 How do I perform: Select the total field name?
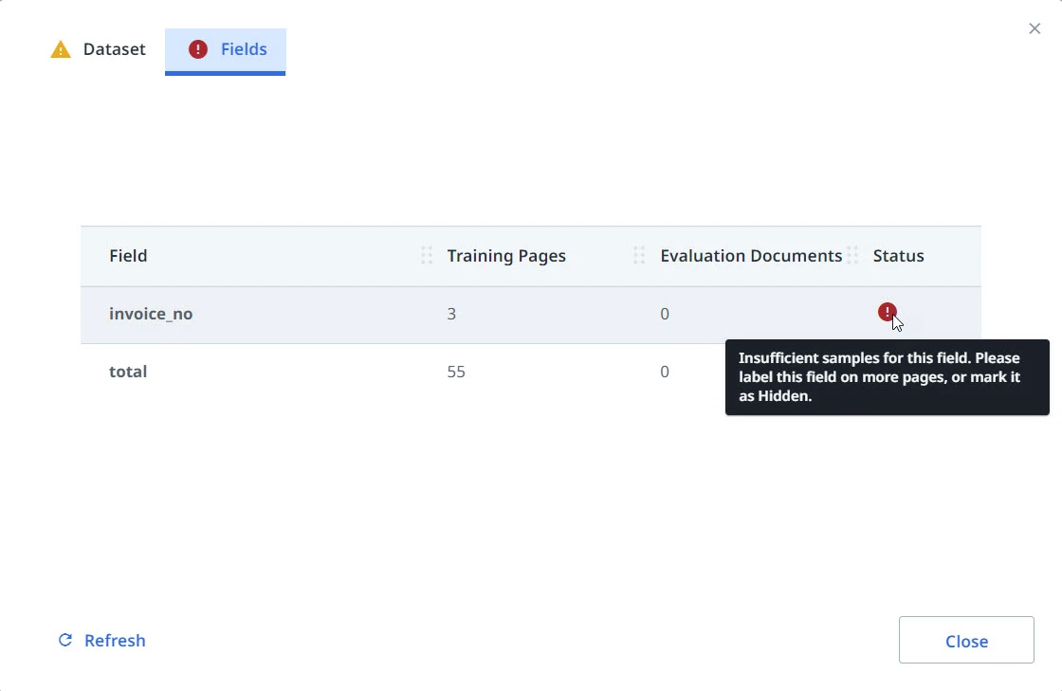point(128,372)
